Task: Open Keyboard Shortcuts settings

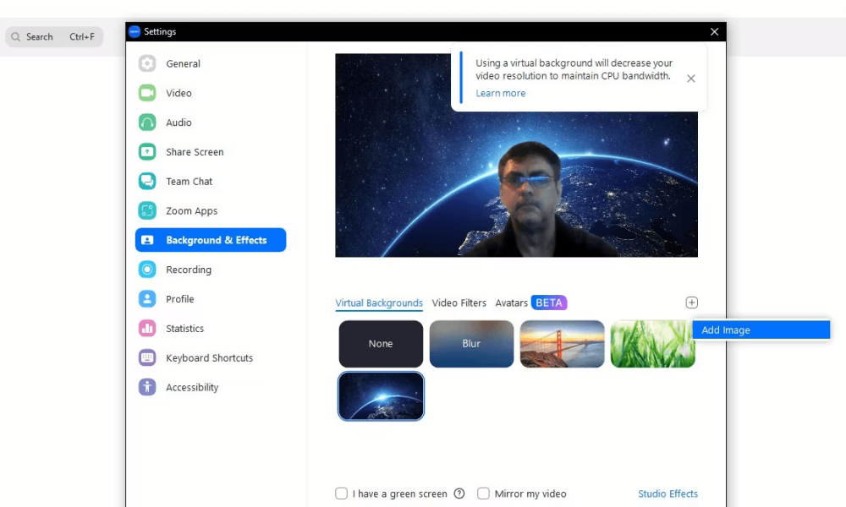Action: click(209, 357)
